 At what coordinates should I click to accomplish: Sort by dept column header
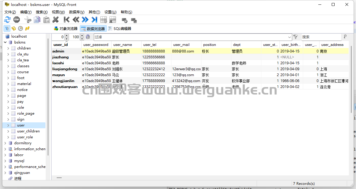(246, 45)
